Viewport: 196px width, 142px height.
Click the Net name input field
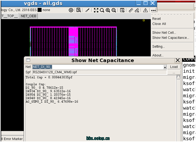click(x=98, y=67)
